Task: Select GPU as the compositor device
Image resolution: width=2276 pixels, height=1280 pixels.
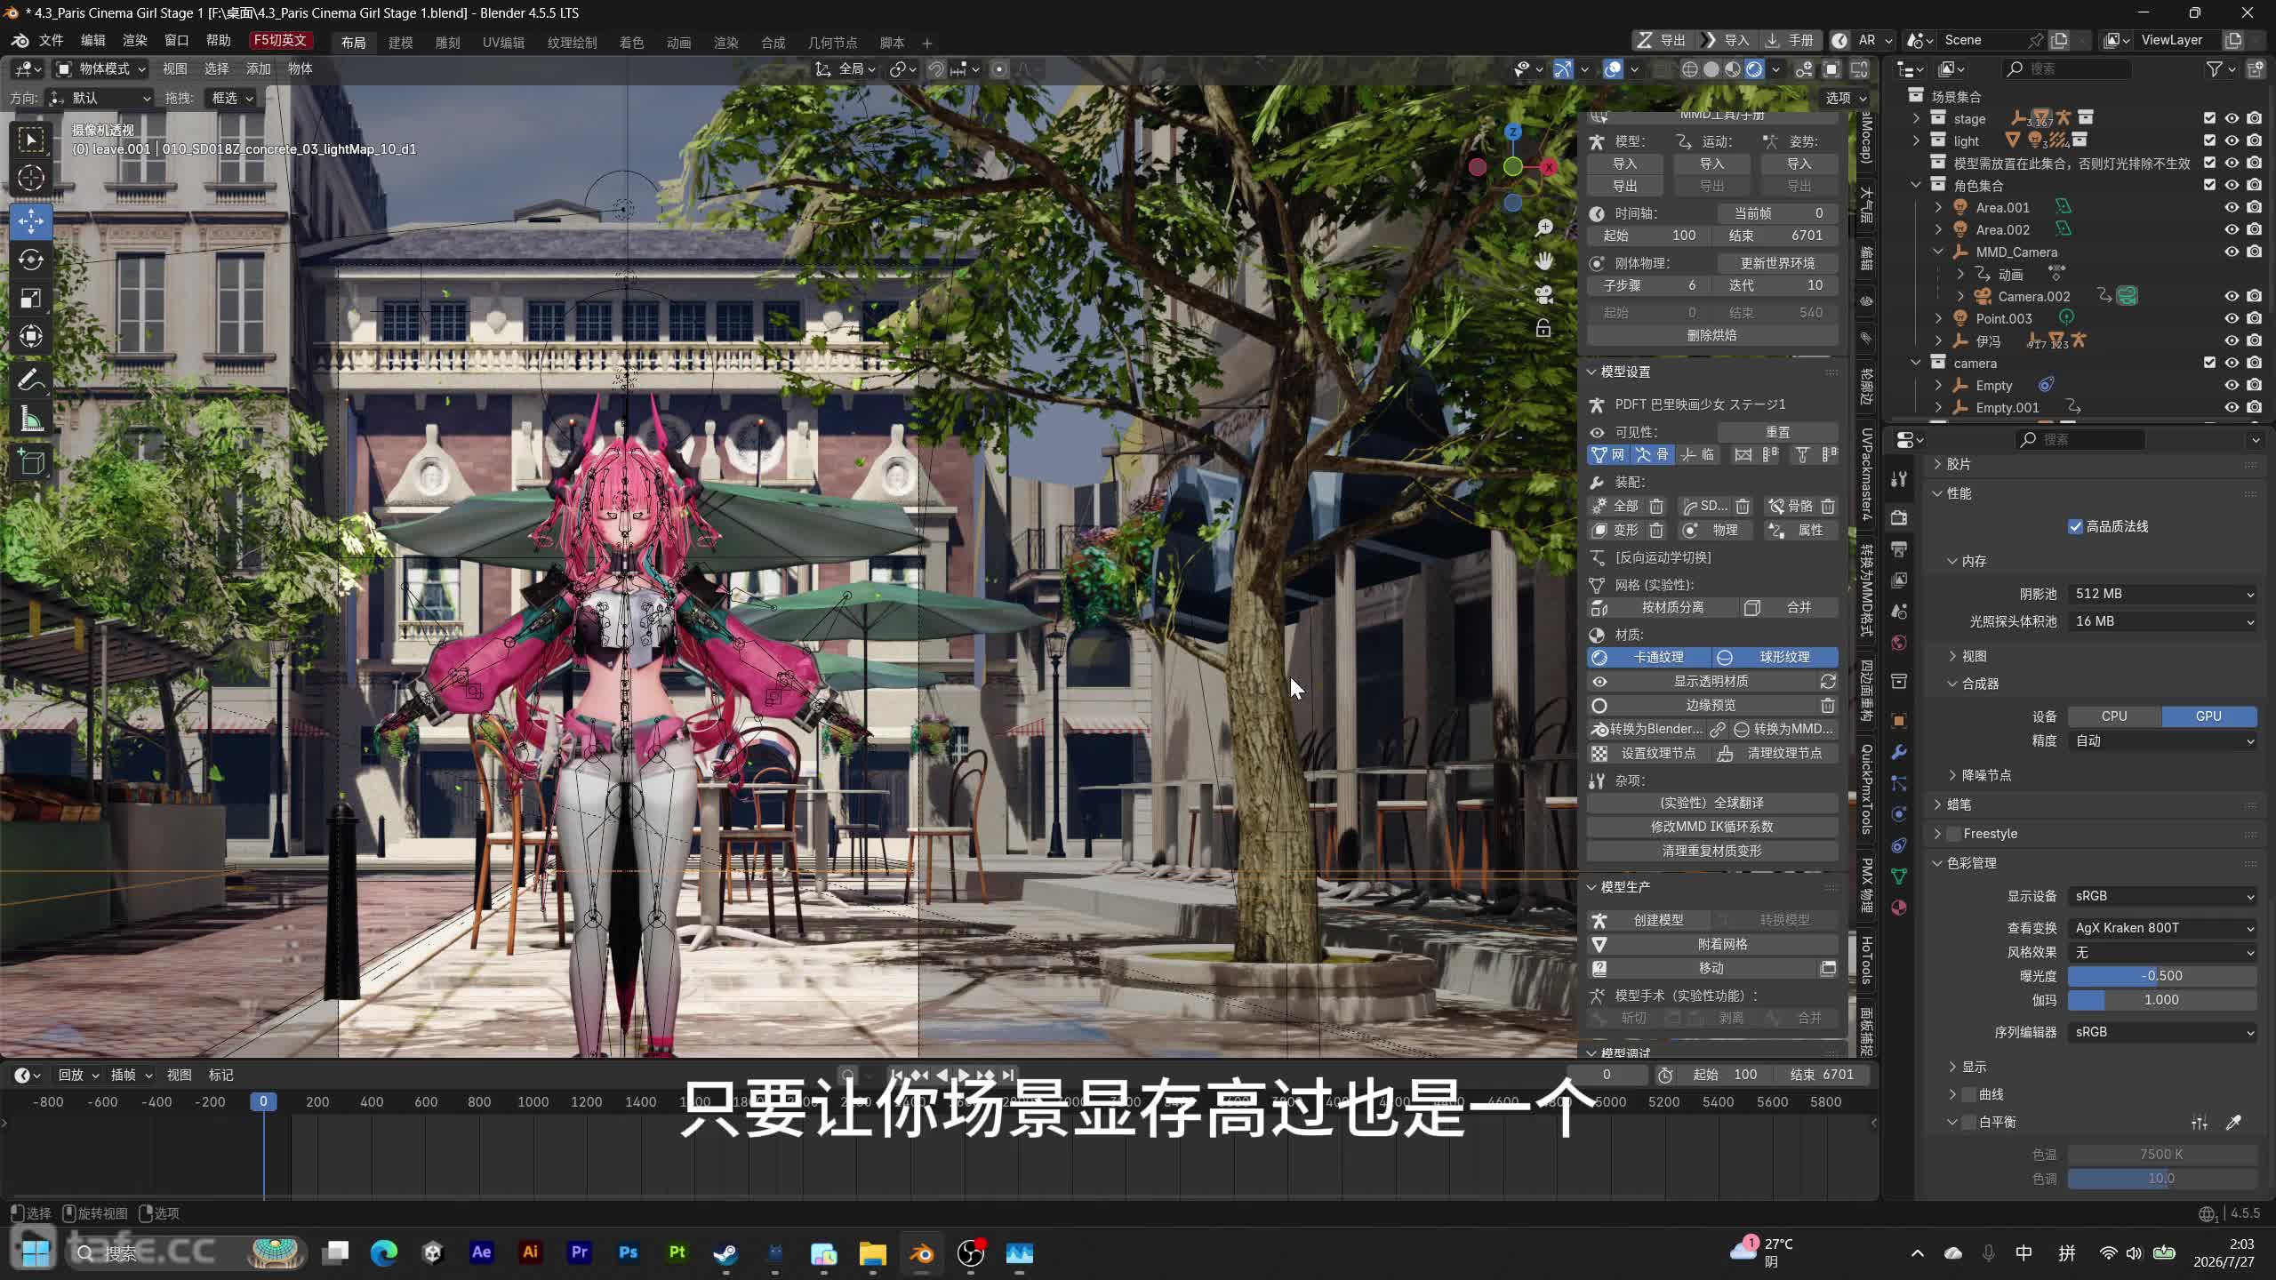Action: pyautogui.click(x=2209, y=716)
